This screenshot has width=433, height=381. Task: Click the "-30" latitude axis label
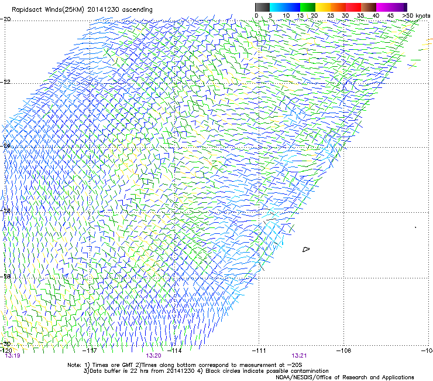[5, 343]
